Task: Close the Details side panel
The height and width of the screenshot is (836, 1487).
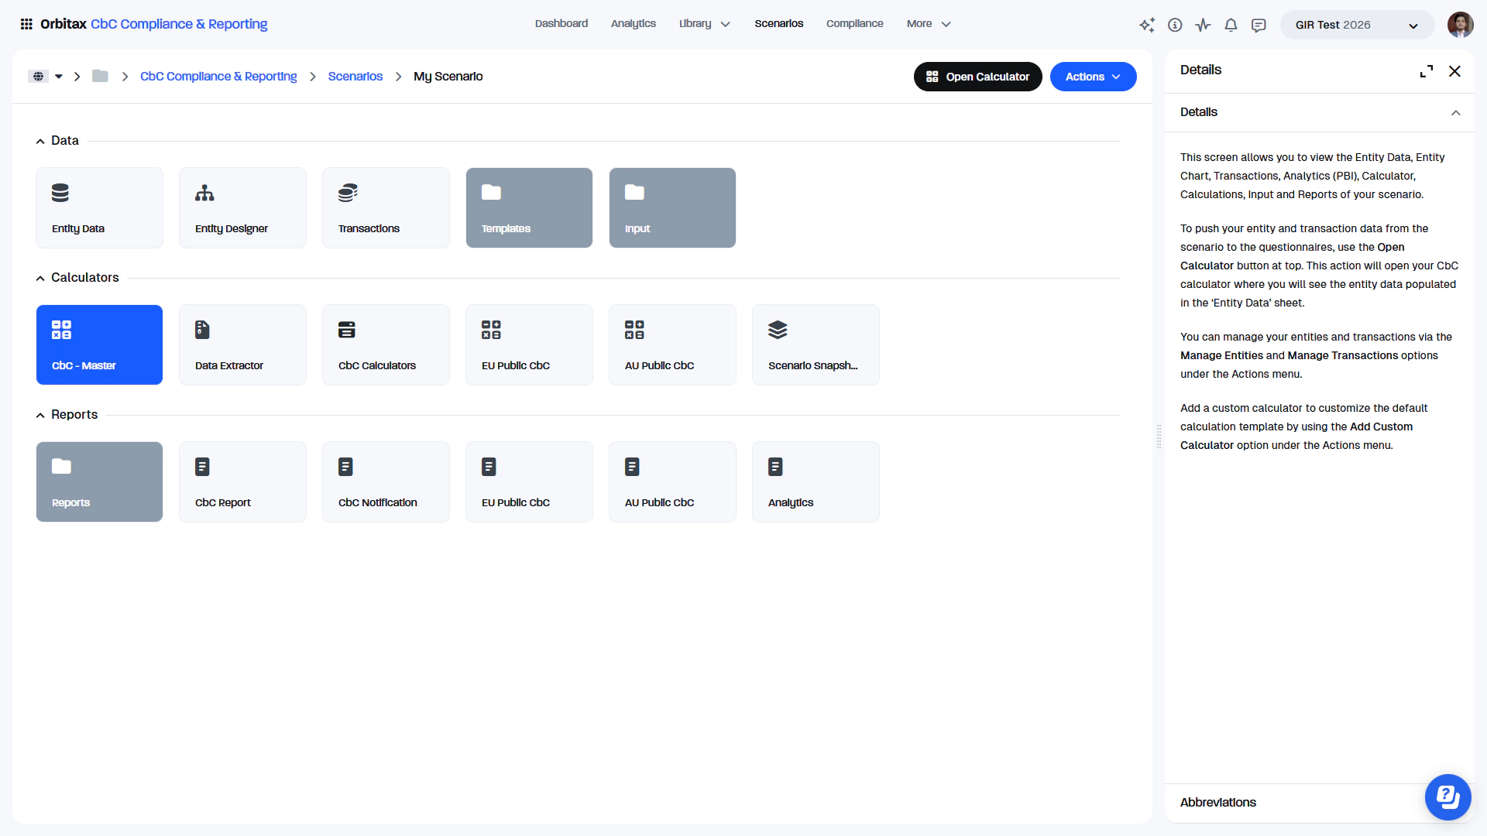Action: (x=1454, y=71)
